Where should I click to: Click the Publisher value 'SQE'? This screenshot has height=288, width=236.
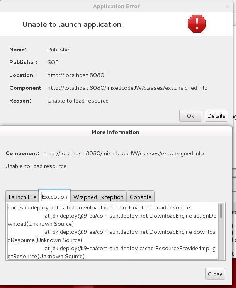point(53,62)
